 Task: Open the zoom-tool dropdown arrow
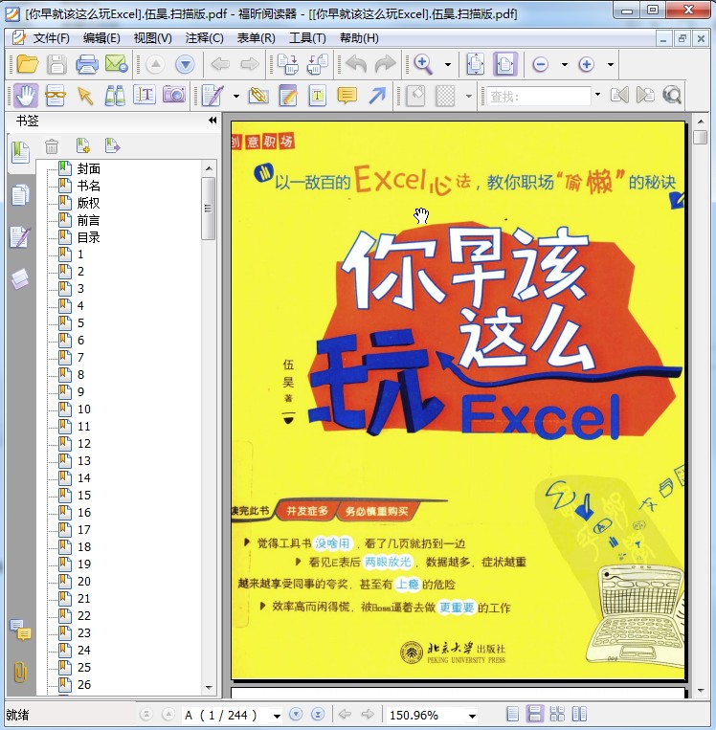tap(448, 64)
